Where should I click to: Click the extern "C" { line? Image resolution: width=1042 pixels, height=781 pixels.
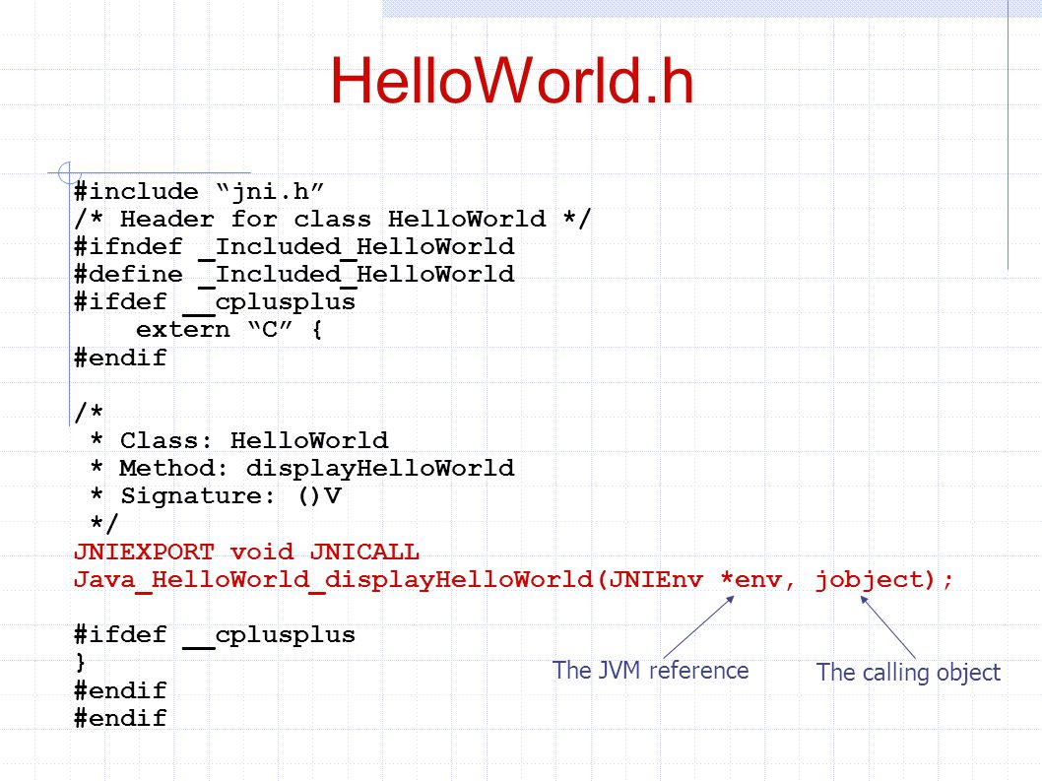point(229,330)
